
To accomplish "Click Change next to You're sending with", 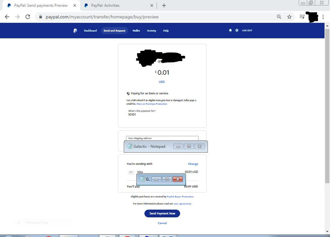I will coord(193,164).
